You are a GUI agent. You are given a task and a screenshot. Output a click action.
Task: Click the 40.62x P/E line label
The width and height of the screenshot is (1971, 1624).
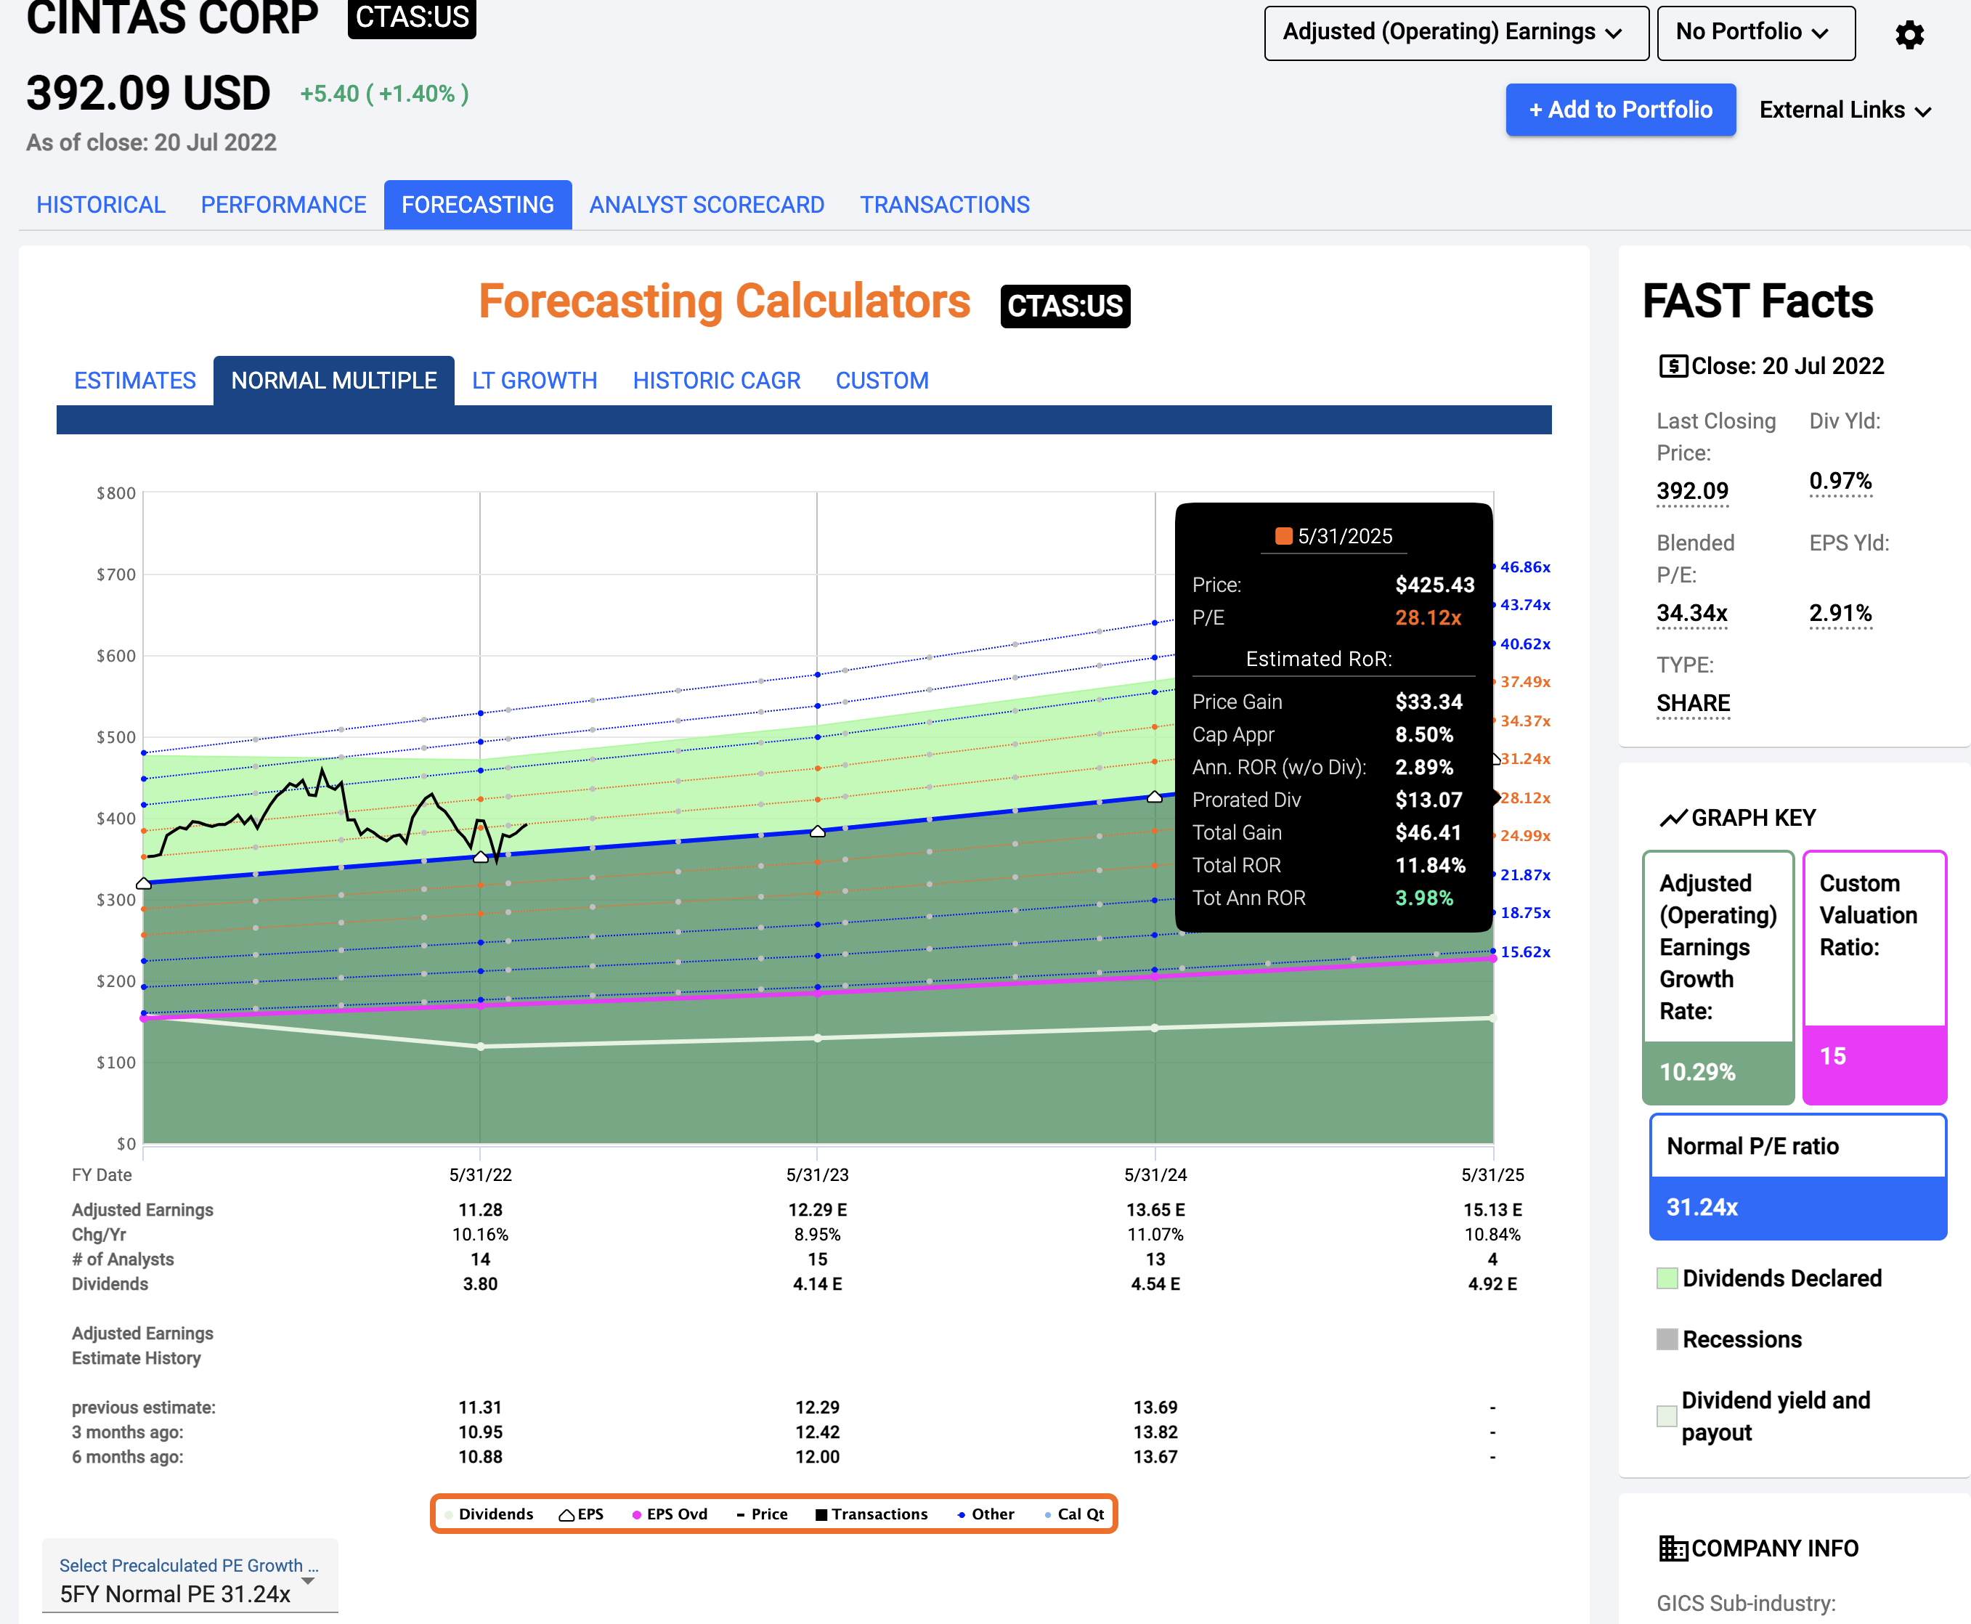coord(1525,644)
